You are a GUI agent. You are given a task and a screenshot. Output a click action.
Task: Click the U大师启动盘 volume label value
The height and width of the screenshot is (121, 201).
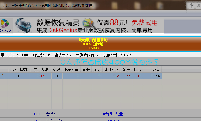pos(113,114)
